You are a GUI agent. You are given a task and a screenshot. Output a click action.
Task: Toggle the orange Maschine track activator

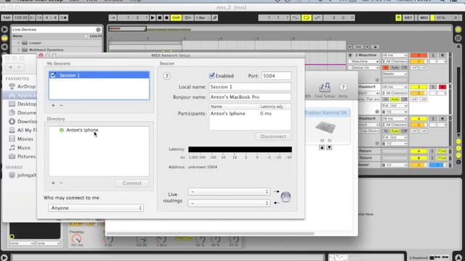418,55
